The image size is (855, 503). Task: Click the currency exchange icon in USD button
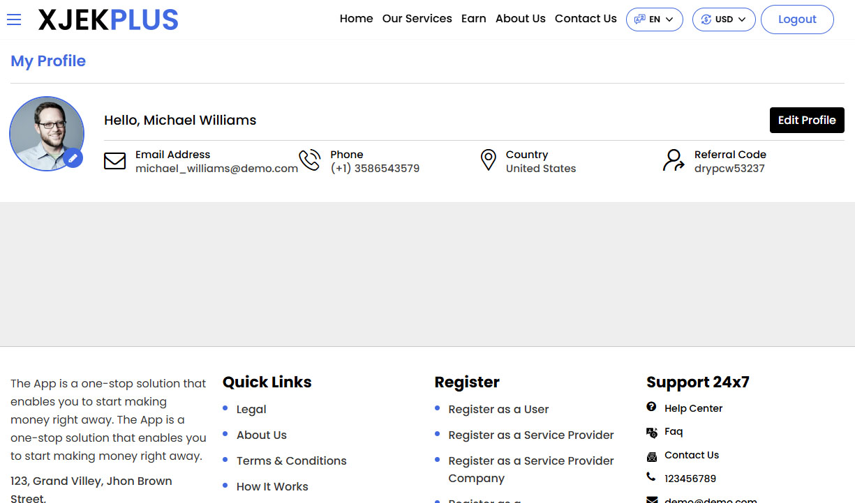(706, 19)
